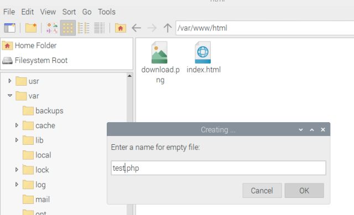354x215 pixels.
Task: Select the var folder in tree
Action: 27,96
